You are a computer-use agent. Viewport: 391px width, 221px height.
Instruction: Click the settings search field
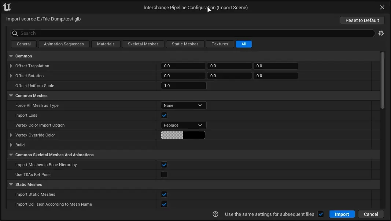pos(192,33)
